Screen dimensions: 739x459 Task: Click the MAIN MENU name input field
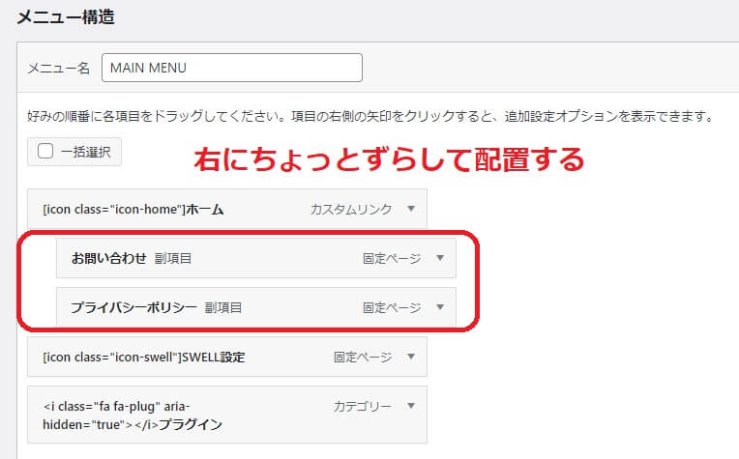tap(232, 68)
